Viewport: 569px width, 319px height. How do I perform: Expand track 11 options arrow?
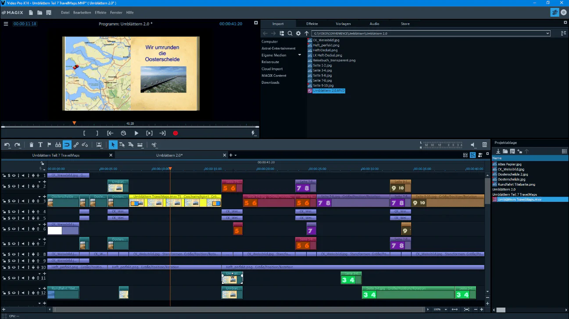click(x=39, y=273)
